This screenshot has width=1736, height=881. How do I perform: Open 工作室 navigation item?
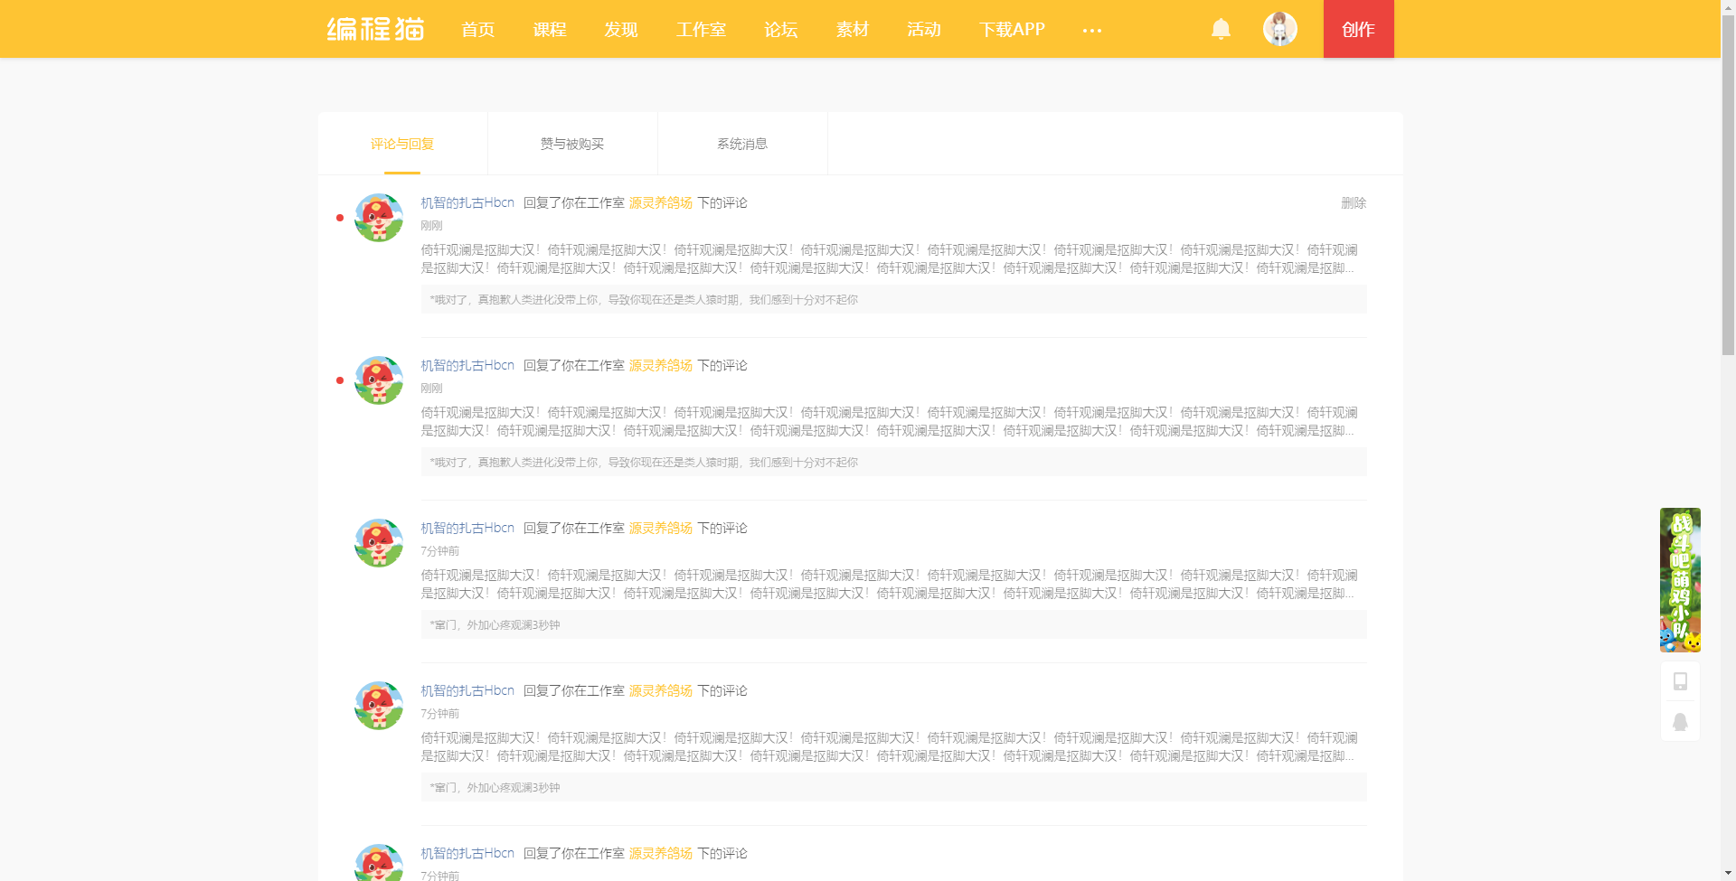click(701, 30)
